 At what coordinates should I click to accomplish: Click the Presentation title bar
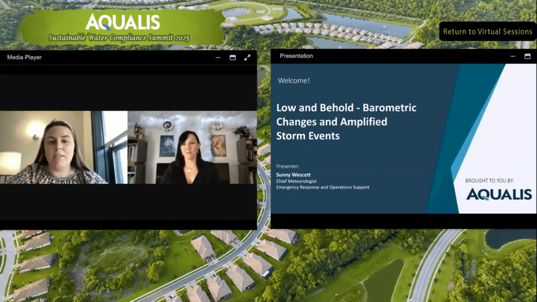pyautogui.click(x=367, y=56)
